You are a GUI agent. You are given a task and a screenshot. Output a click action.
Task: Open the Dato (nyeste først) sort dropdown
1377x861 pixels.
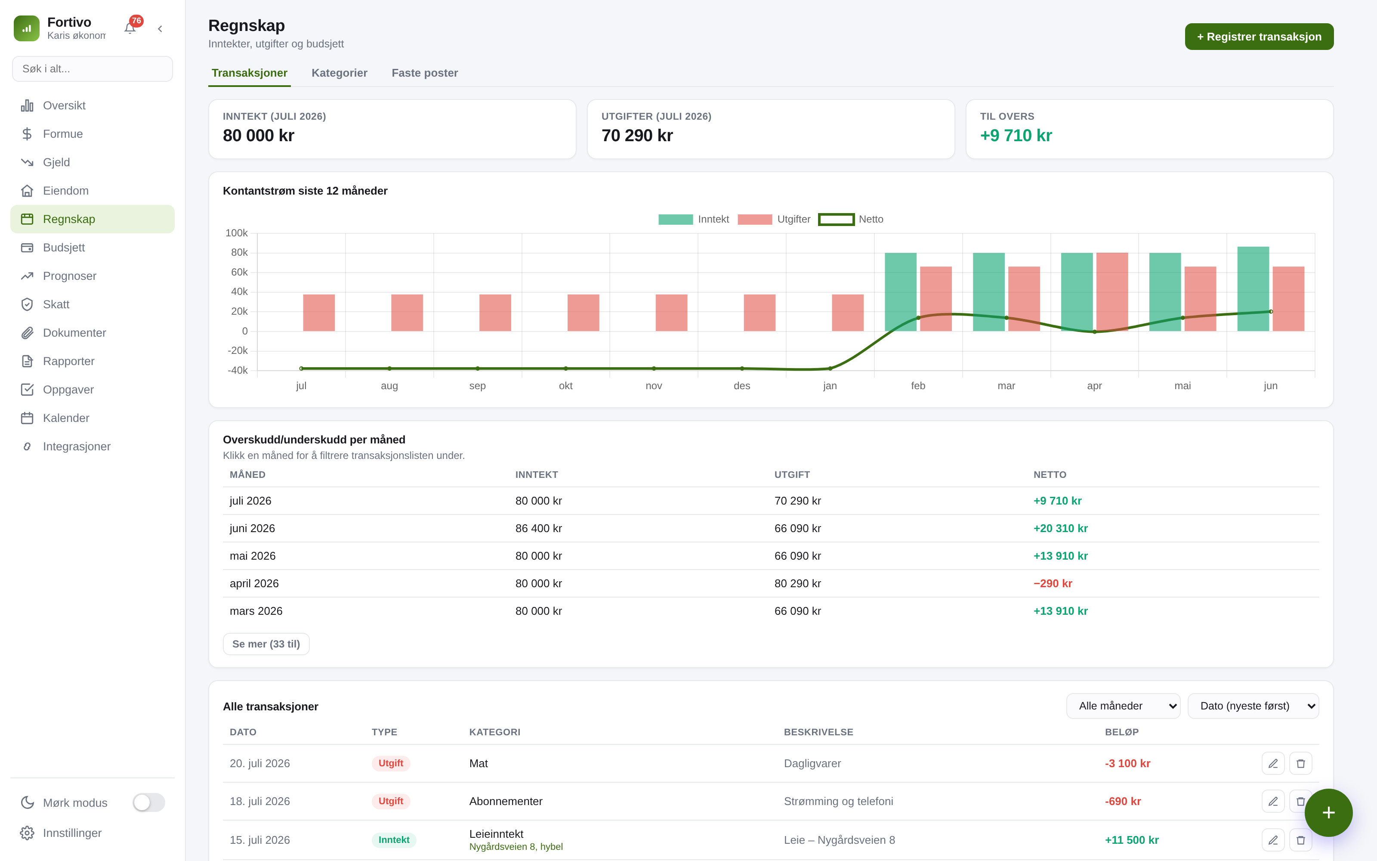click(1253, 706)
